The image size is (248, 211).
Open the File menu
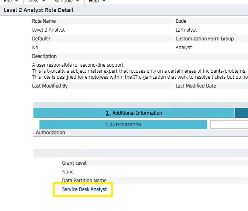tap(8, 1)
